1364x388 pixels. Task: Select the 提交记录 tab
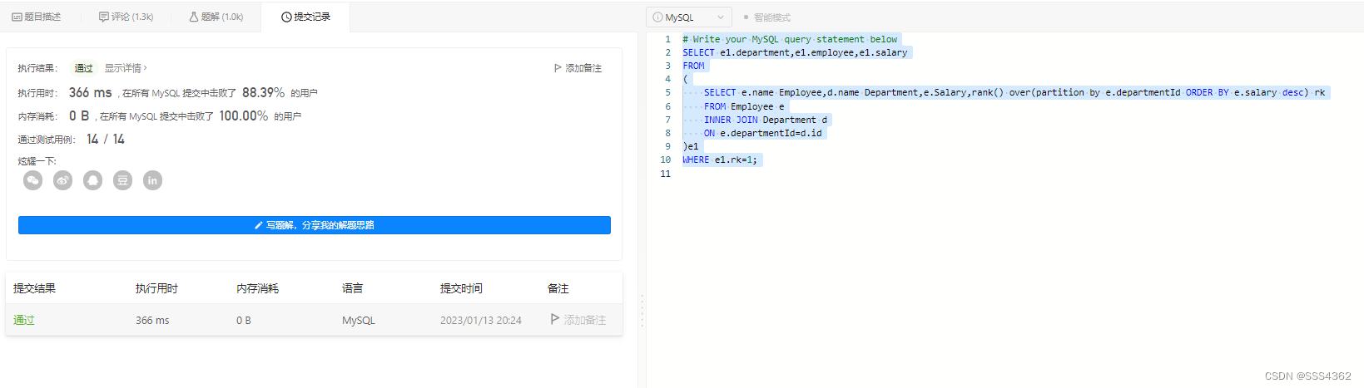coord(305,17)
